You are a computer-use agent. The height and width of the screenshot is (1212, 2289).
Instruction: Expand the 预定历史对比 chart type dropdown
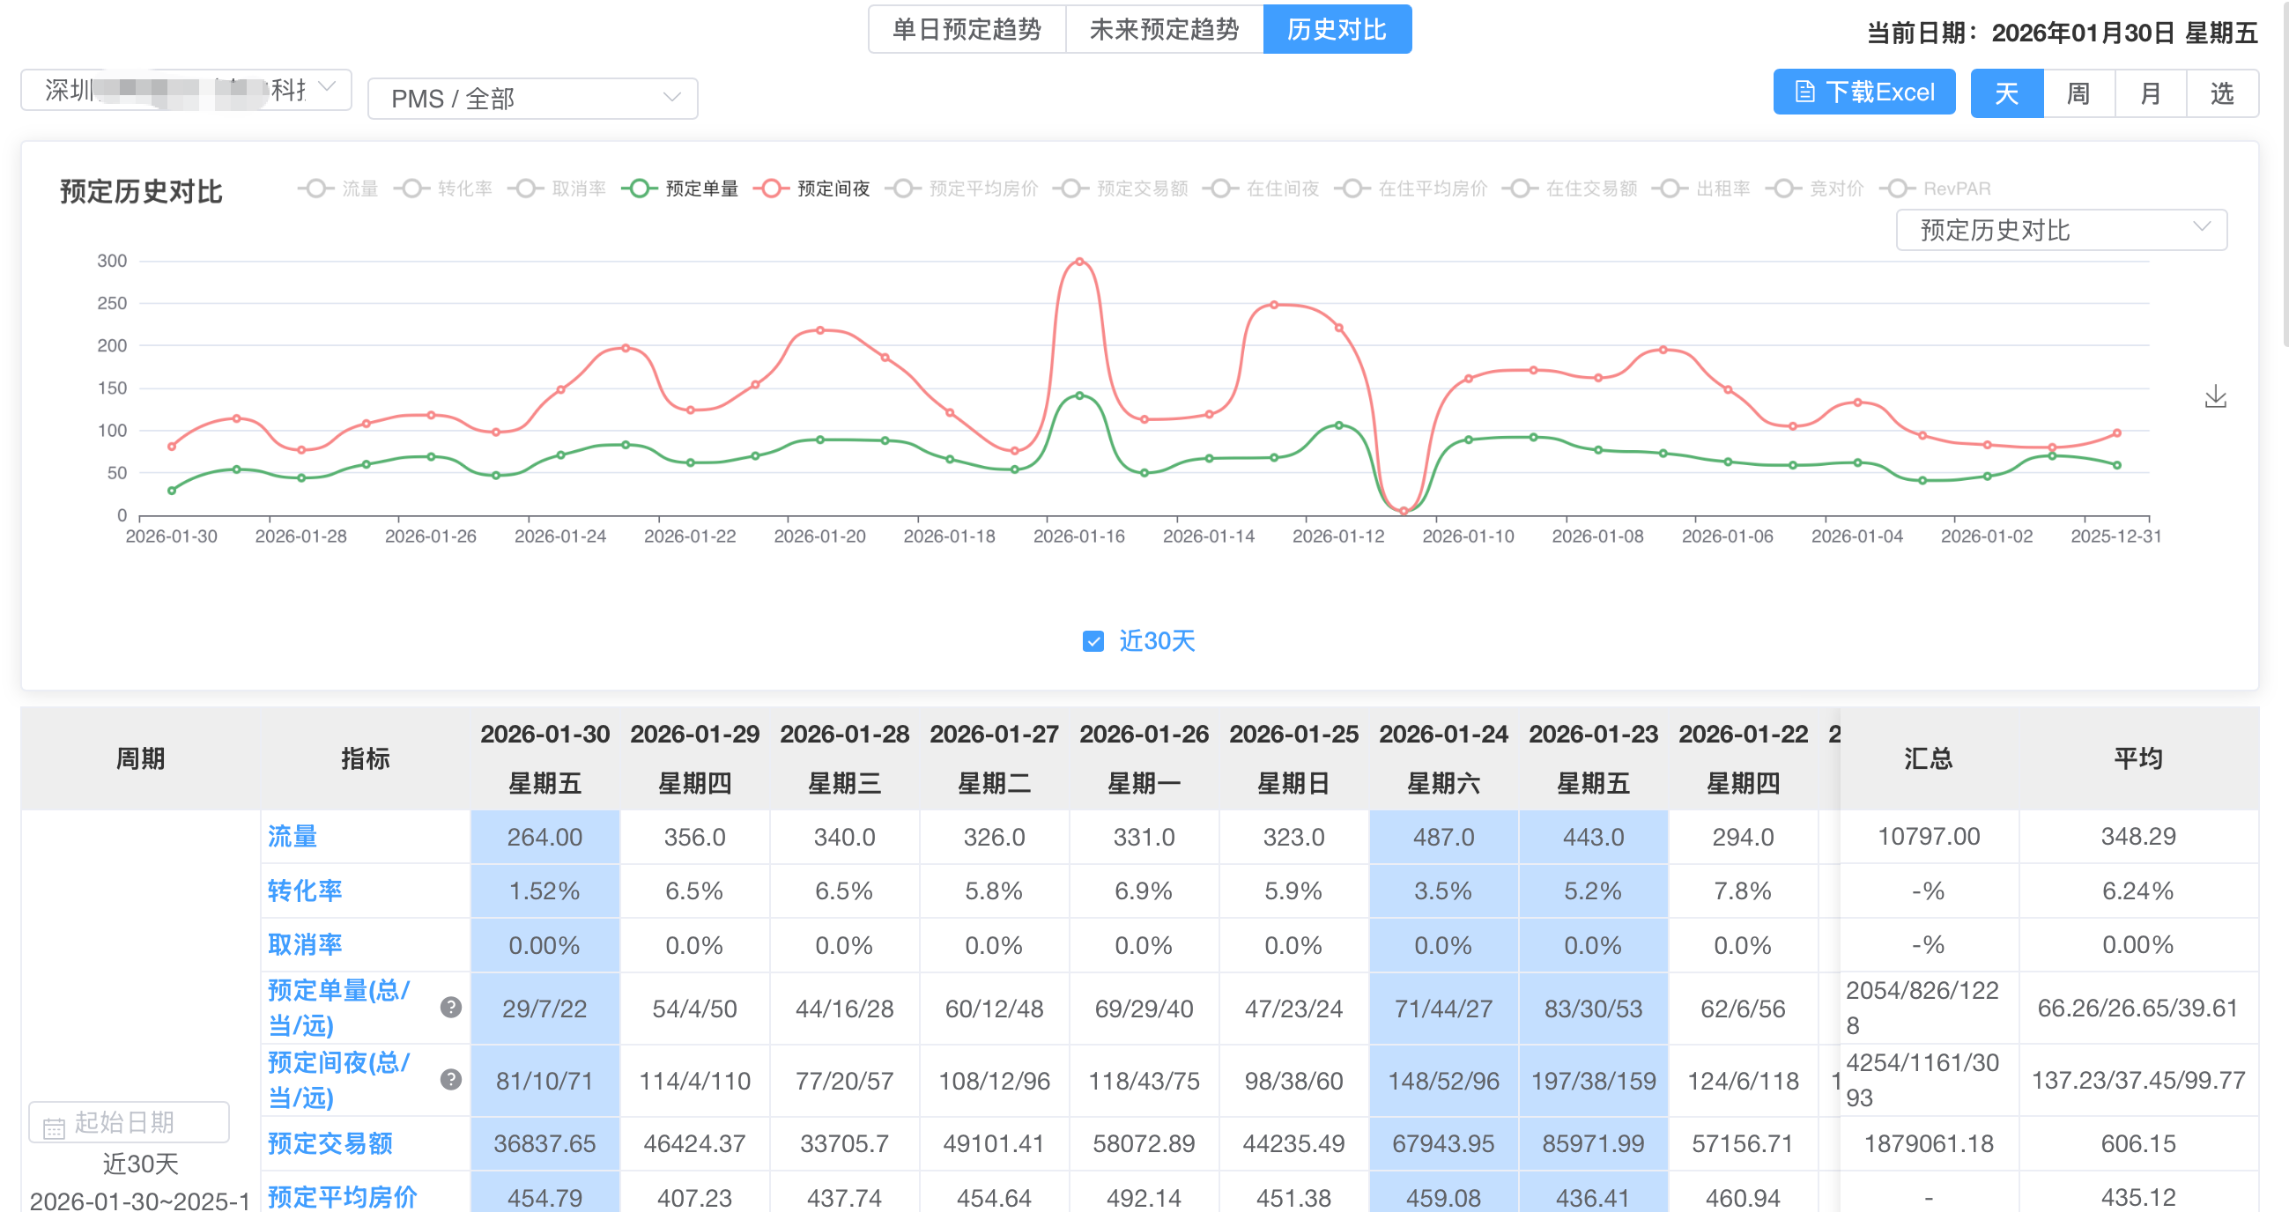2061,230
